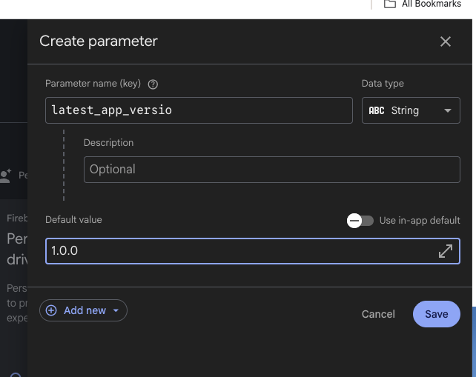Click the Use in-app default label
Viewport: 476px width, 377px height.
click(x=420, y=221)
